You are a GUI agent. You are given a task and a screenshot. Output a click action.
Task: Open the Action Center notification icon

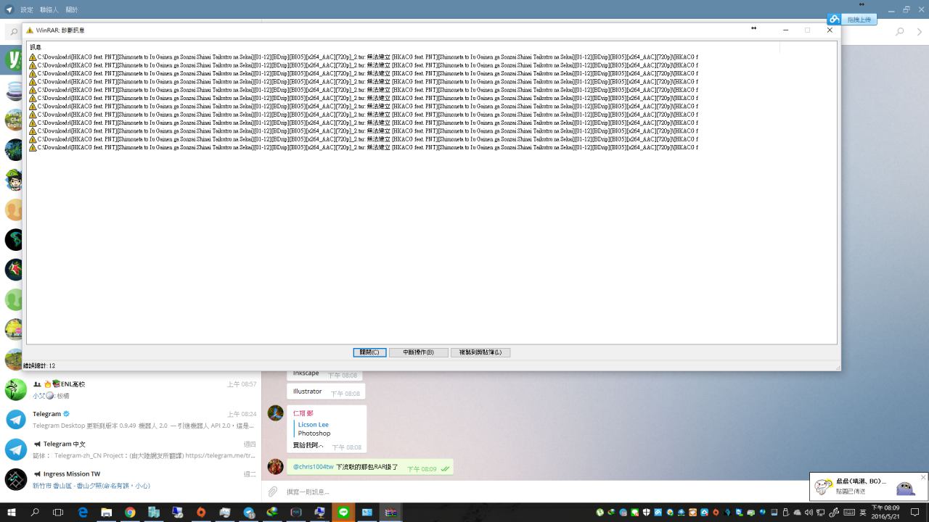pos(914,513)
